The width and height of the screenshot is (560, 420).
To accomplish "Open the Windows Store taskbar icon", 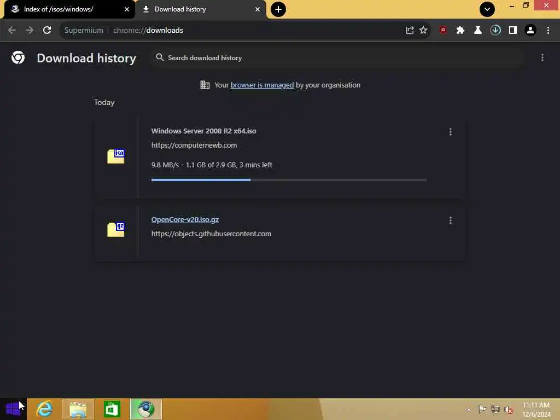I will pyautogui.click(x=112, y=409).
